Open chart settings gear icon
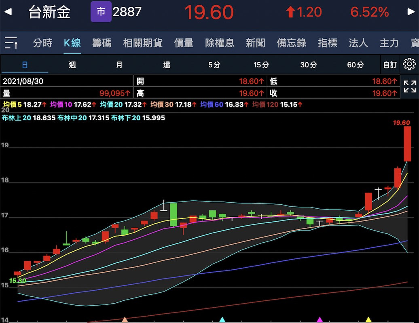The image size is (419, 323). pyautogui.click(x=409, y=64)
